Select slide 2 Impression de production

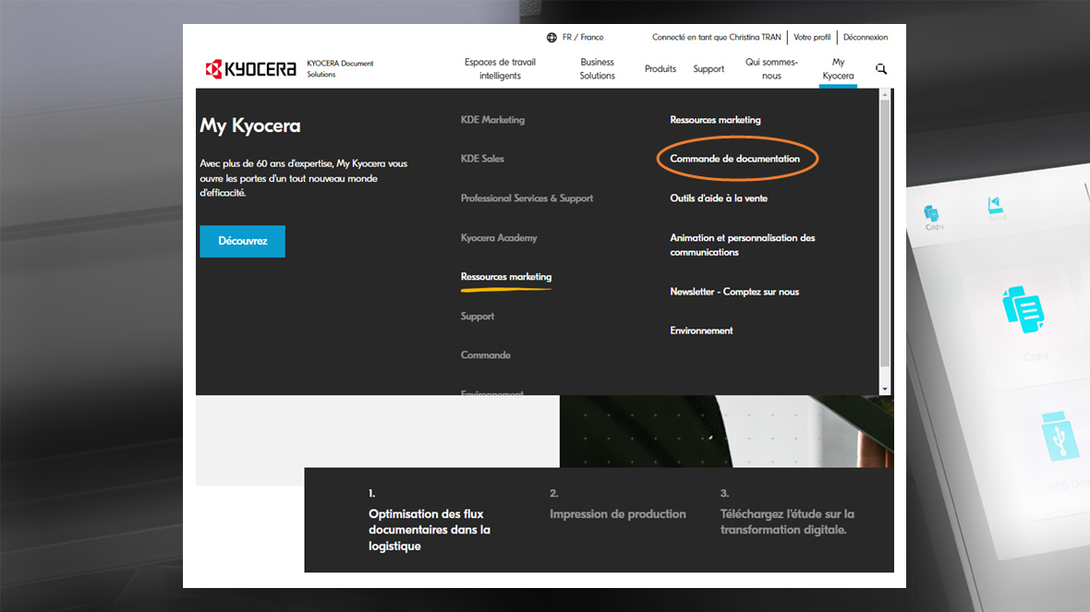coord(617,514)
